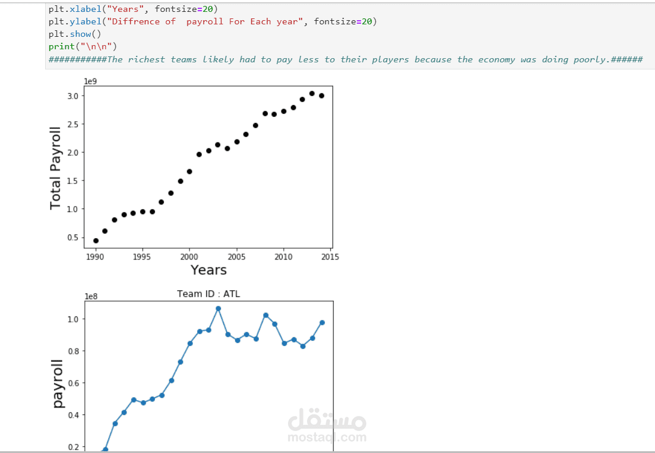Click the 2000 tick label on x-axis

(189, 256)
